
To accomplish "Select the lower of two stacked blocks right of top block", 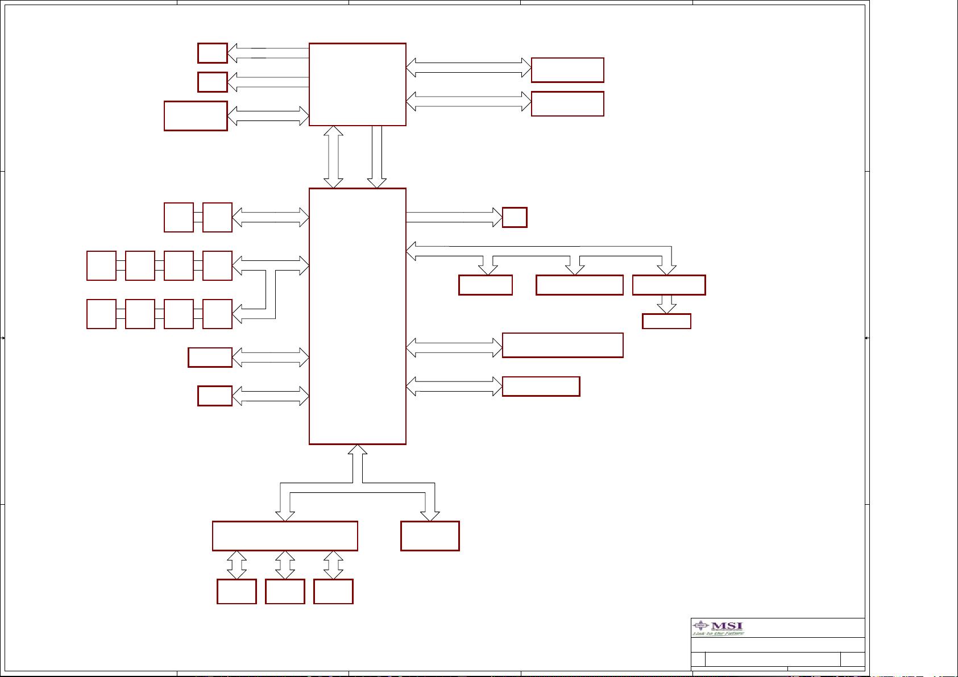I will (x=567, y=104).
